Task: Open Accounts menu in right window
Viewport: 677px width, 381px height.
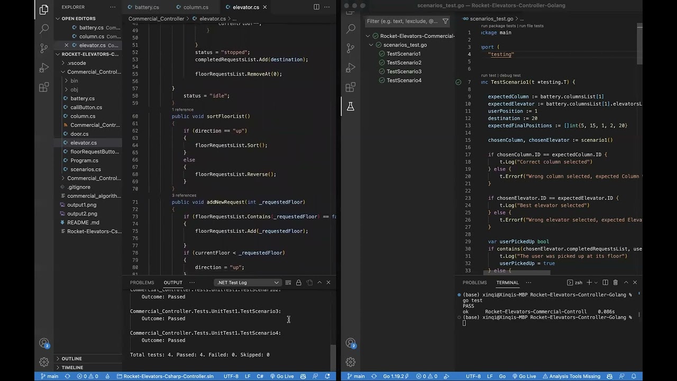Action: point(350,343)
